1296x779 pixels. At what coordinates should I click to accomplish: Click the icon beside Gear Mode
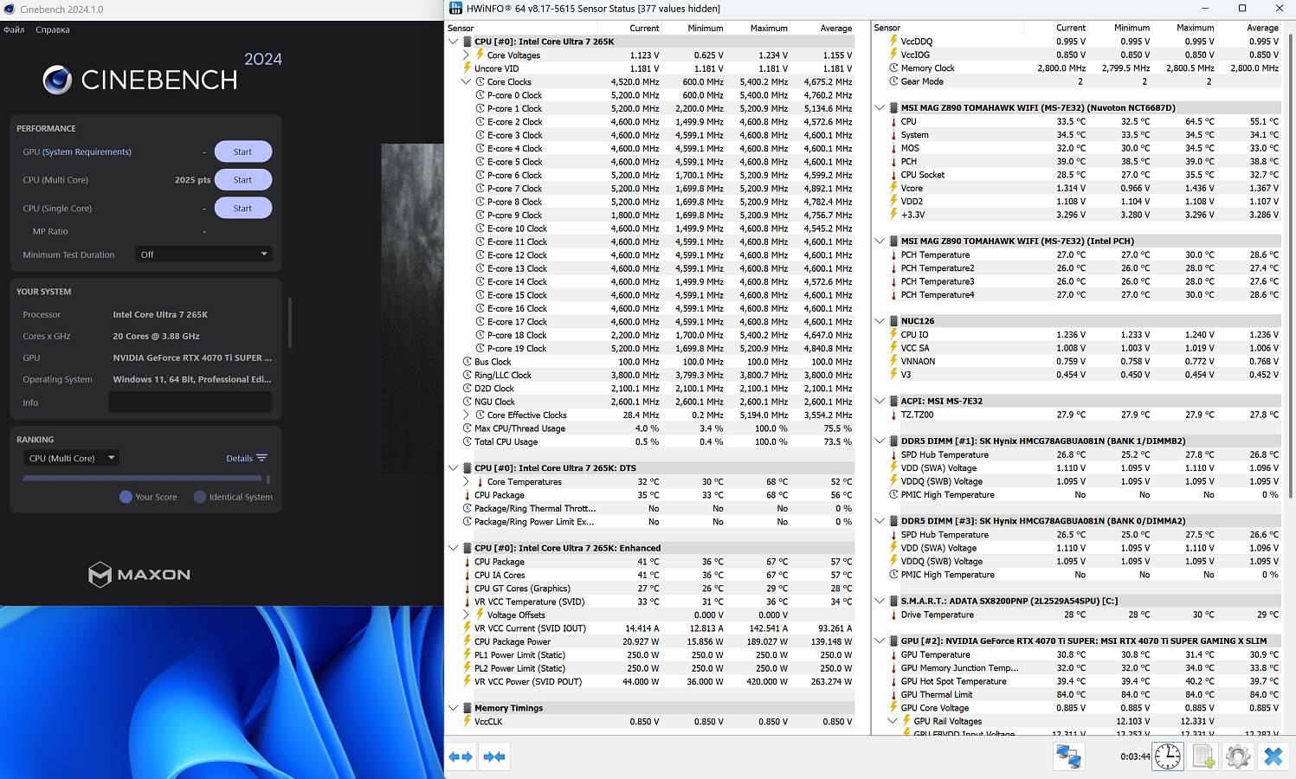[x=893, y=81]
